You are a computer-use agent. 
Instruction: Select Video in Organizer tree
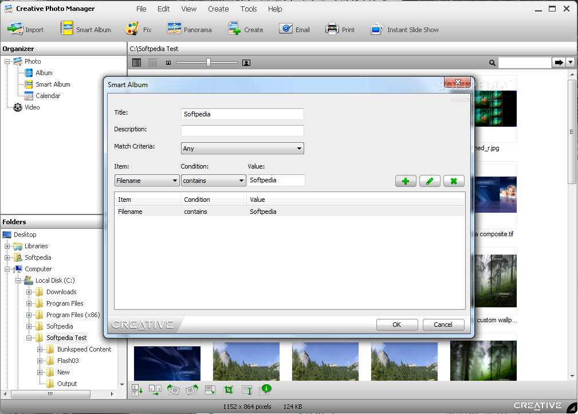[32, 107]
